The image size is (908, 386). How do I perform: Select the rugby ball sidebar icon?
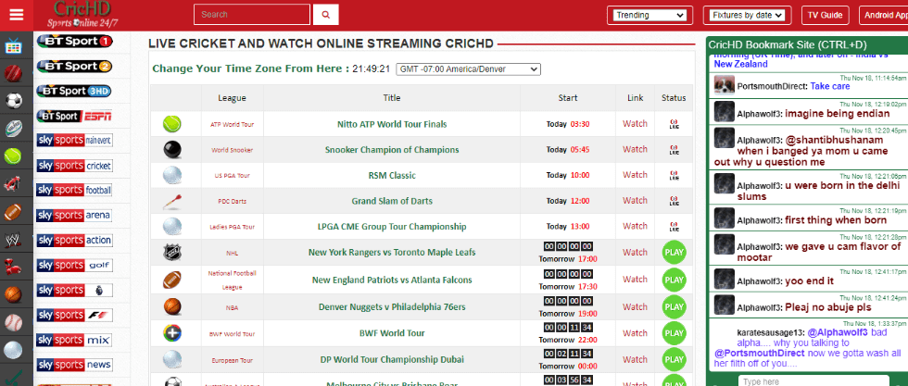(13, 129)
